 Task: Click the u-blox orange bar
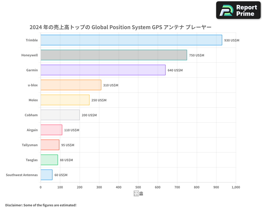[x=71, y=85]
